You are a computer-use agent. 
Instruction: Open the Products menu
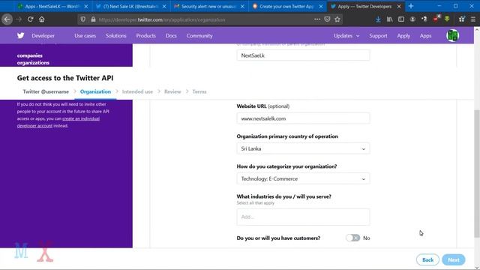point(146,36)
